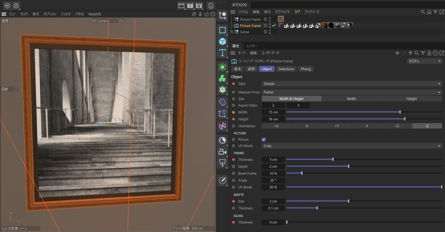445x232 pixels.
Task: Switch to the Selections tab
Action: click(286, 69)
